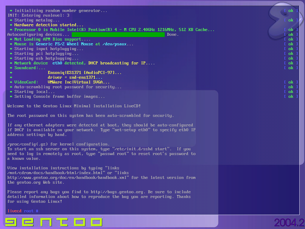The width and height of the screenshot is (305, 229).
Task: Click the "/proc/config(.gz) for kernel configuration." line
Action: 58,144
